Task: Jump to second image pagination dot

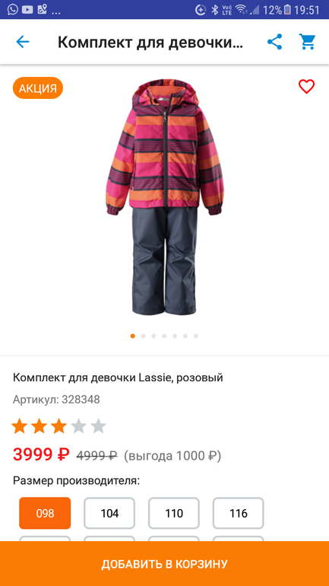Action: point(144,336)
